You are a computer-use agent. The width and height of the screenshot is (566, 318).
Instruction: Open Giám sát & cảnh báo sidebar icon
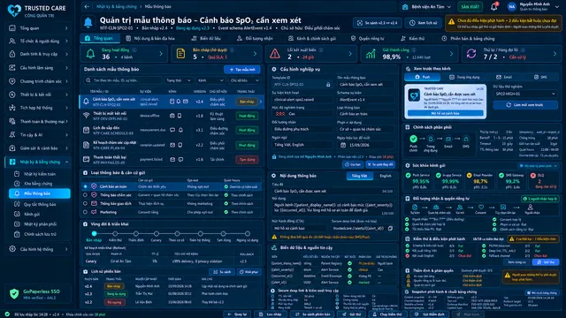point(12,148)
